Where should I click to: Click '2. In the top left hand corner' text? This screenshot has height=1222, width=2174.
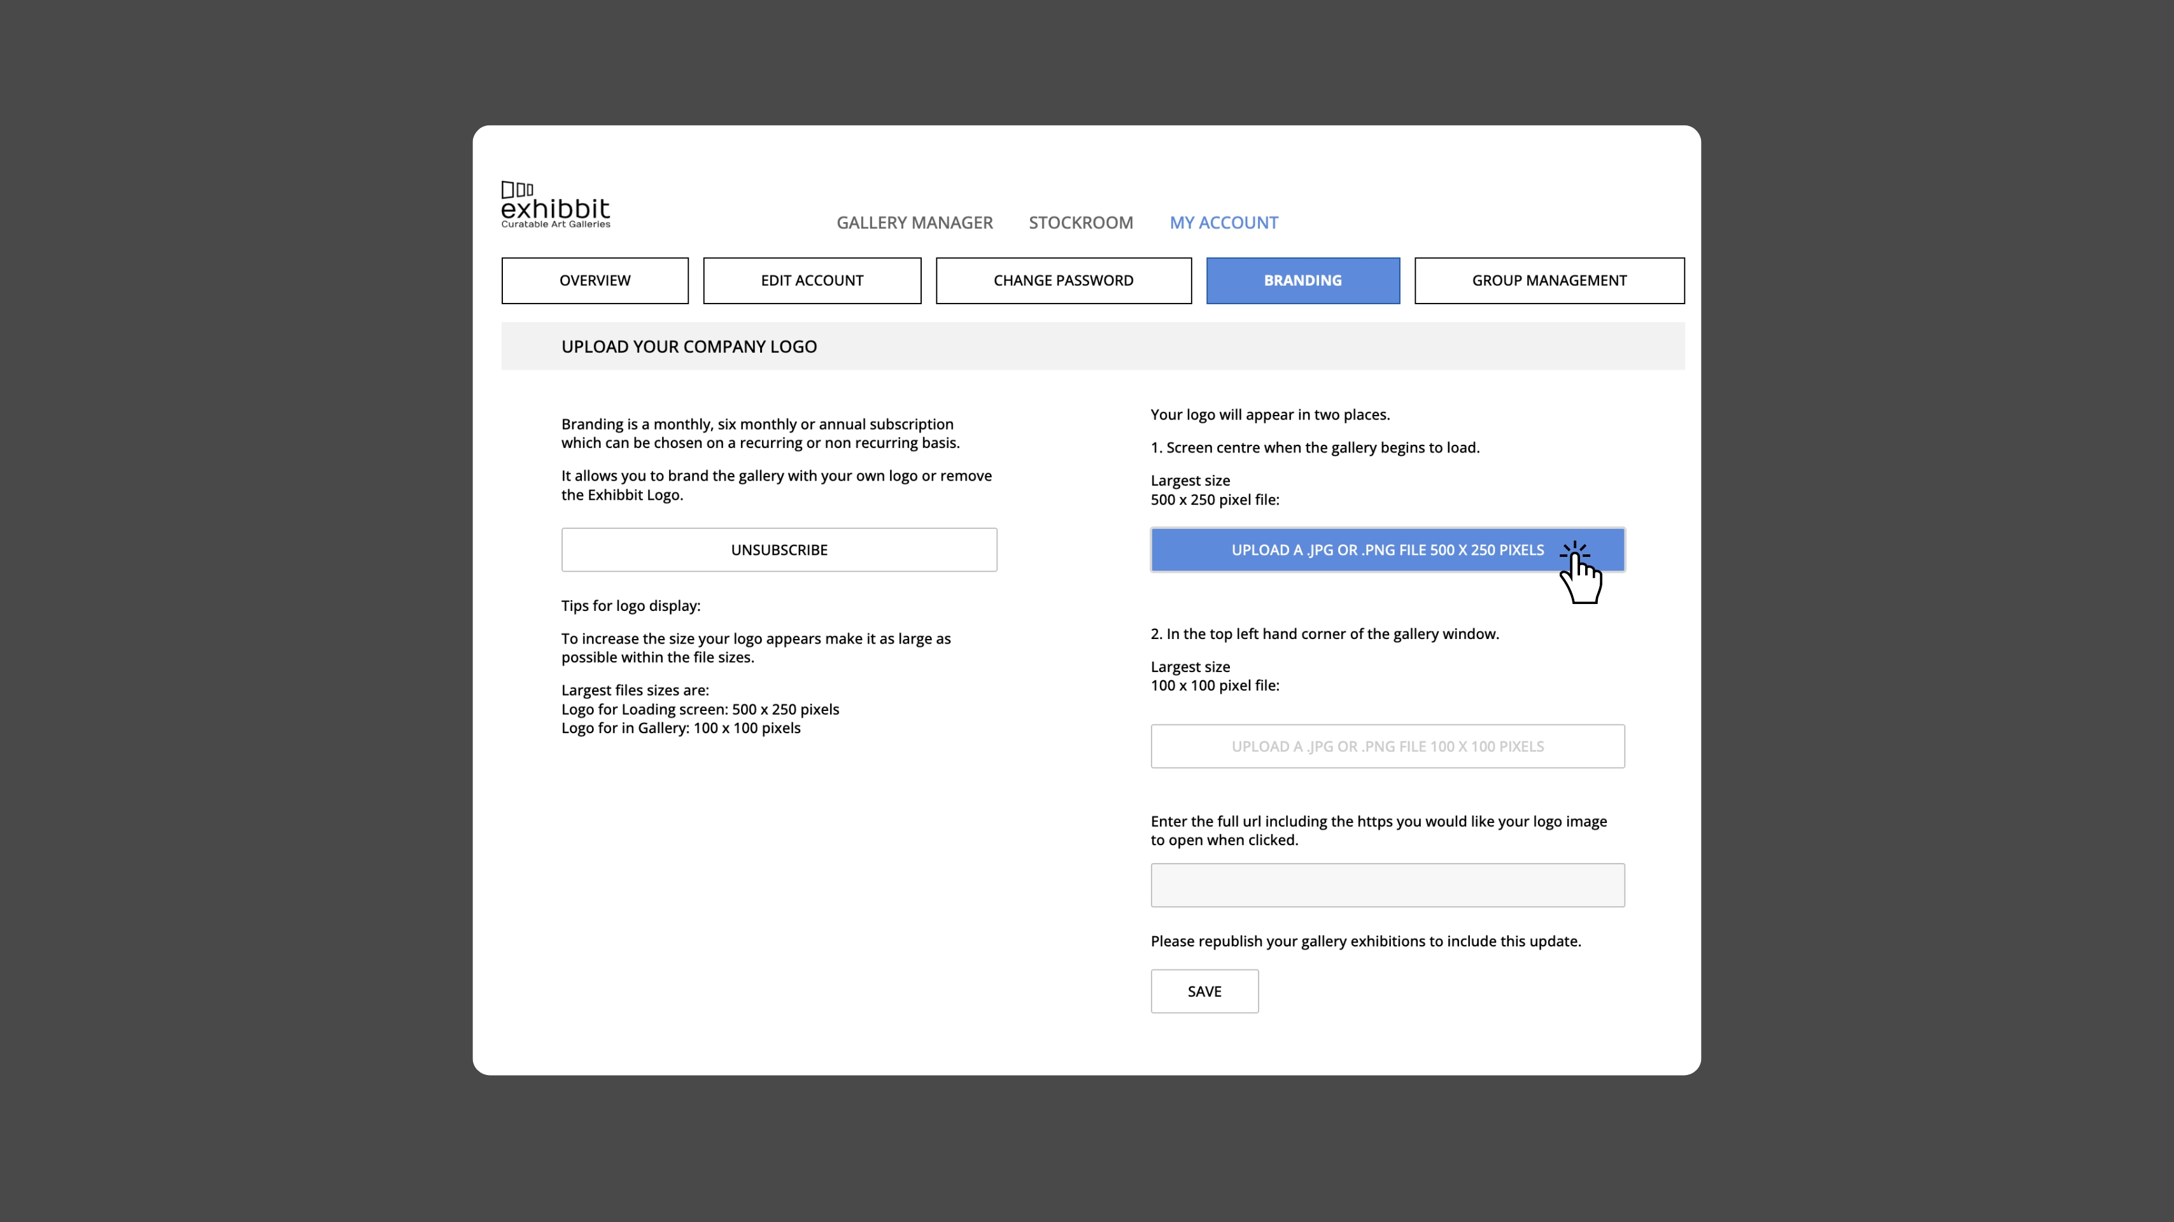pos(1325,634)
